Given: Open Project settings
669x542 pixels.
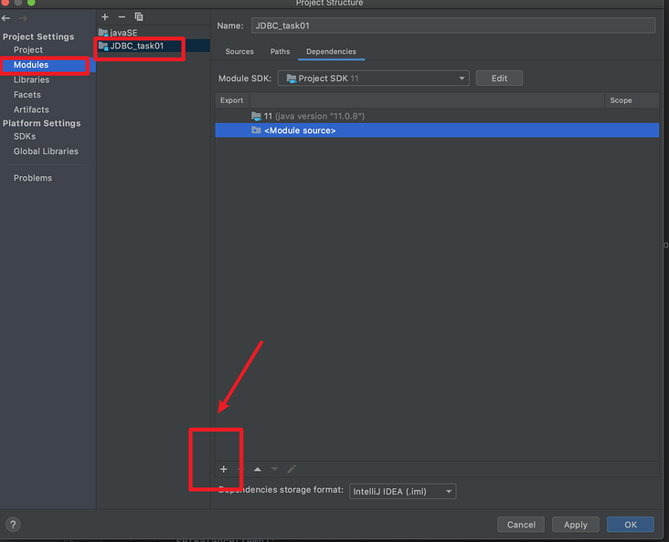Looking at the screenshot, I should (x=28, y=50).
